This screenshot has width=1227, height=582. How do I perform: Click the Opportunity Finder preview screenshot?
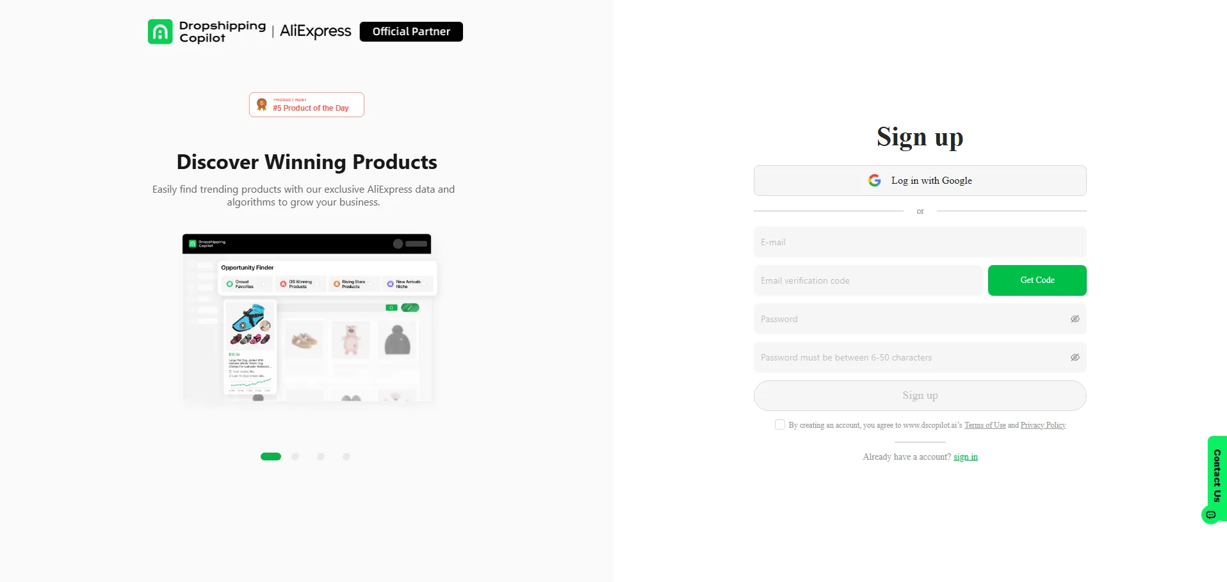307,318
